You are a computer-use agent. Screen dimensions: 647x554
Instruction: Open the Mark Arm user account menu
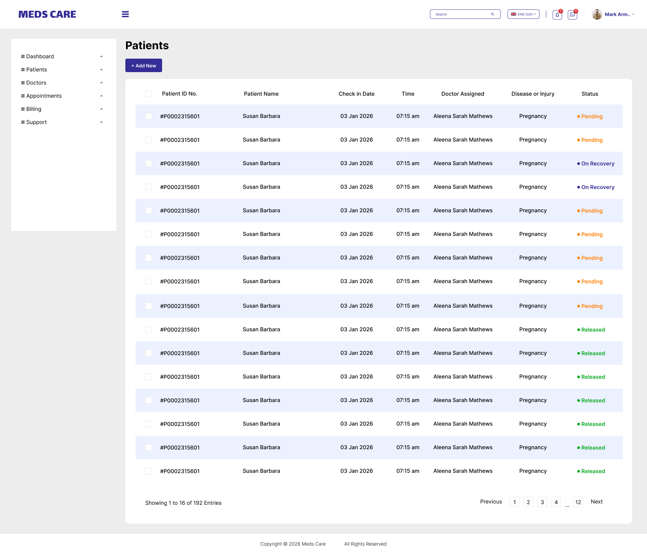coord(618,14)
